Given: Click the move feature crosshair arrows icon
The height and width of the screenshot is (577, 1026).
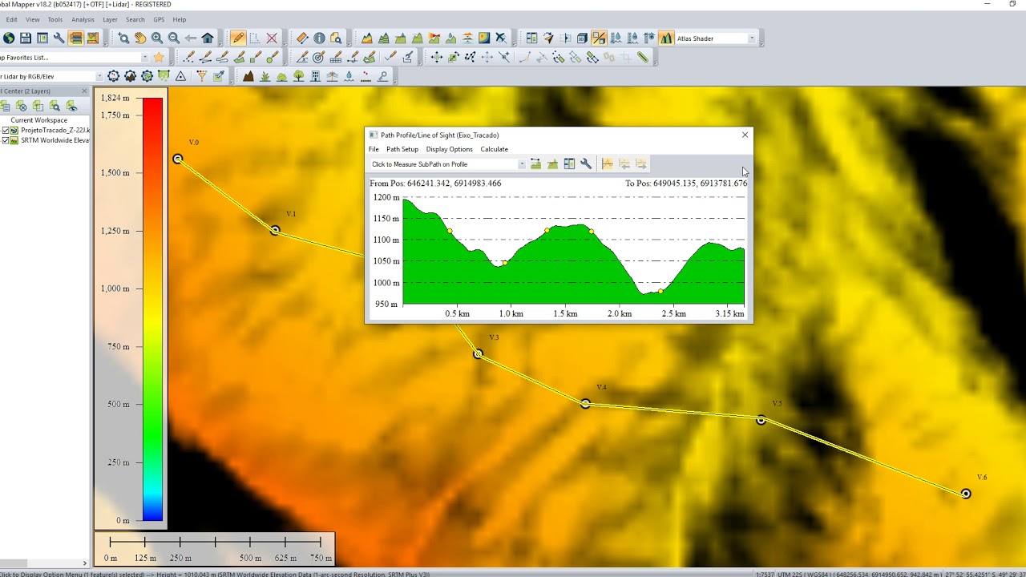Looking at the screenshot, I should tap(436, 57).
